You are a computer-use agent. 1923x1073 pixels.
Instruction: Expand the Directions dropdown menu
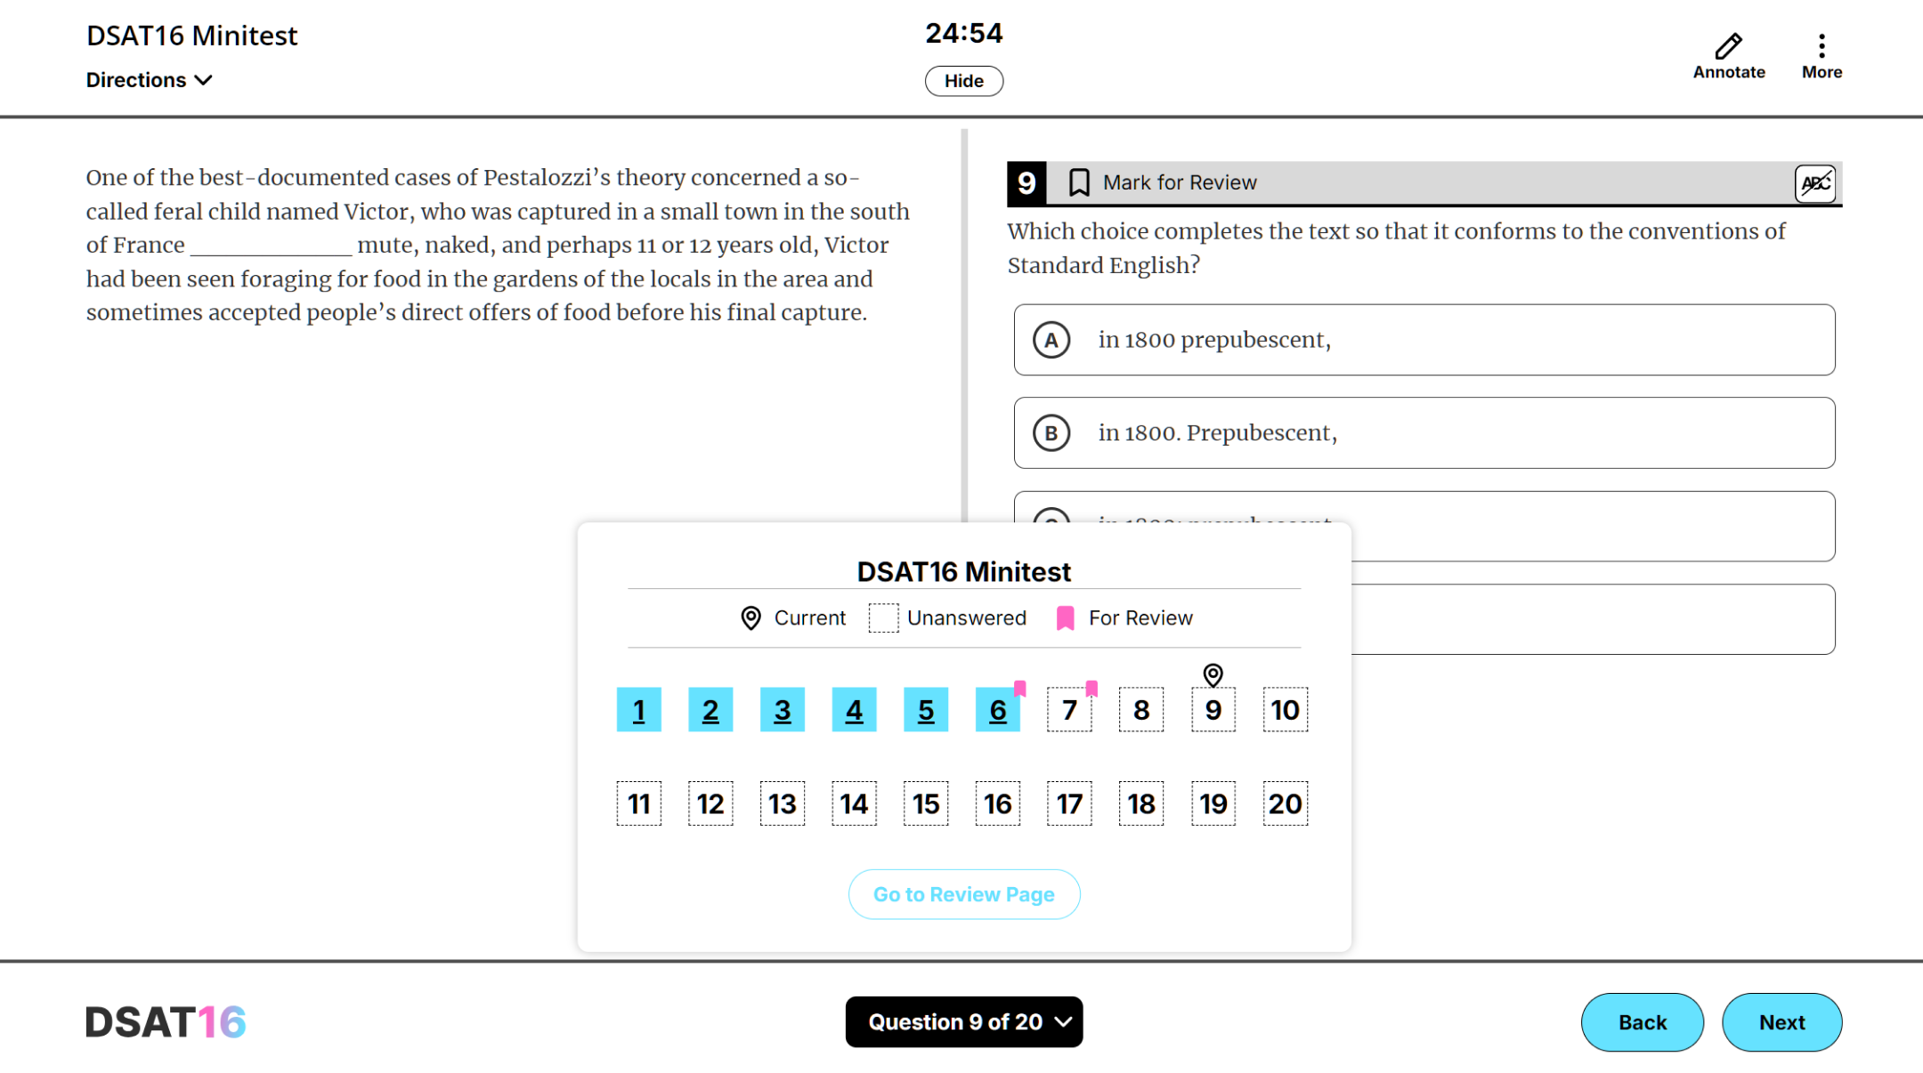click(150, 80)
